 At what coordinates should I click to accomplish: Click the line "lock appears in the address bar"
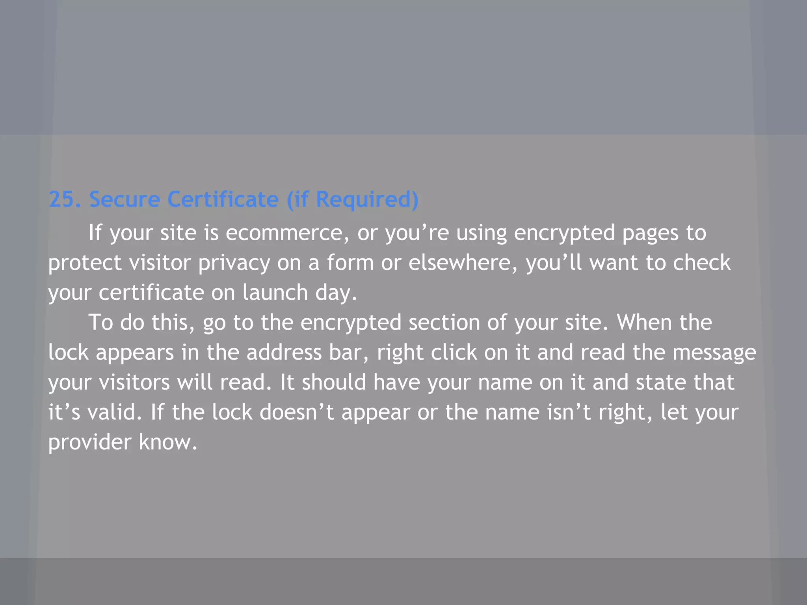(402, 353)
